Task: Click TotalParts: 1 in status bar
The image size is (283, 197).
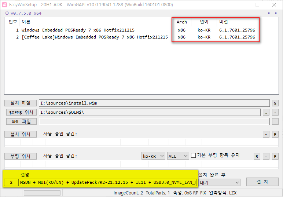Action: point(158,193)
